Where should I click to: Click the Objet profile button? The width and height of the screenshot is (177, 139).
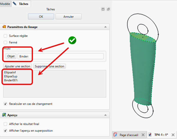(x=11, y=56)
